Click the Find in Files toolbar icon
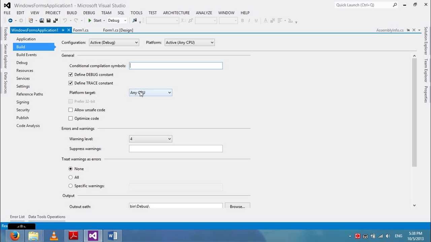431x242 pixels. click(135, 21)
